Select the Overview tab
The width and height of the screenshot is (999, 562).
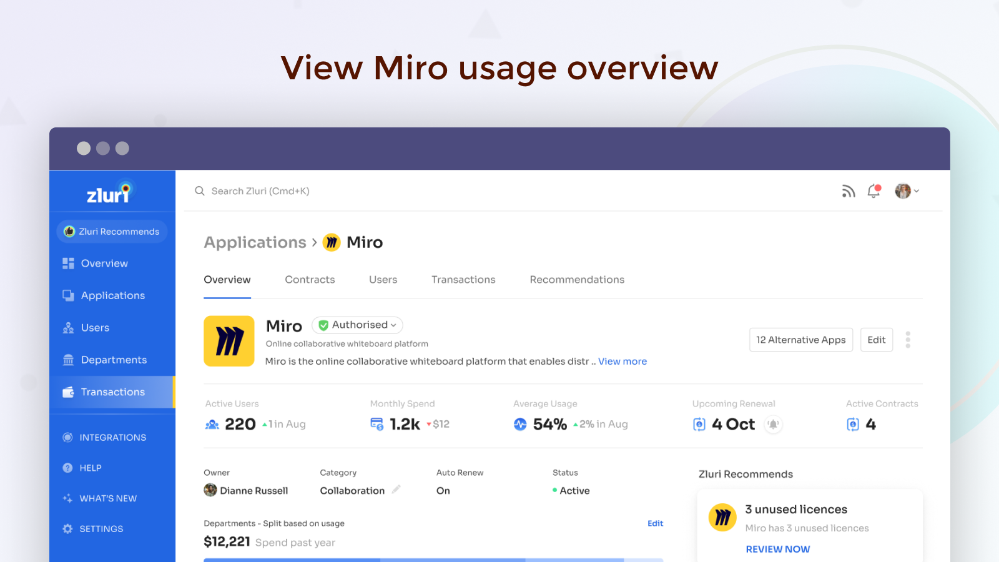click(227, 280)
